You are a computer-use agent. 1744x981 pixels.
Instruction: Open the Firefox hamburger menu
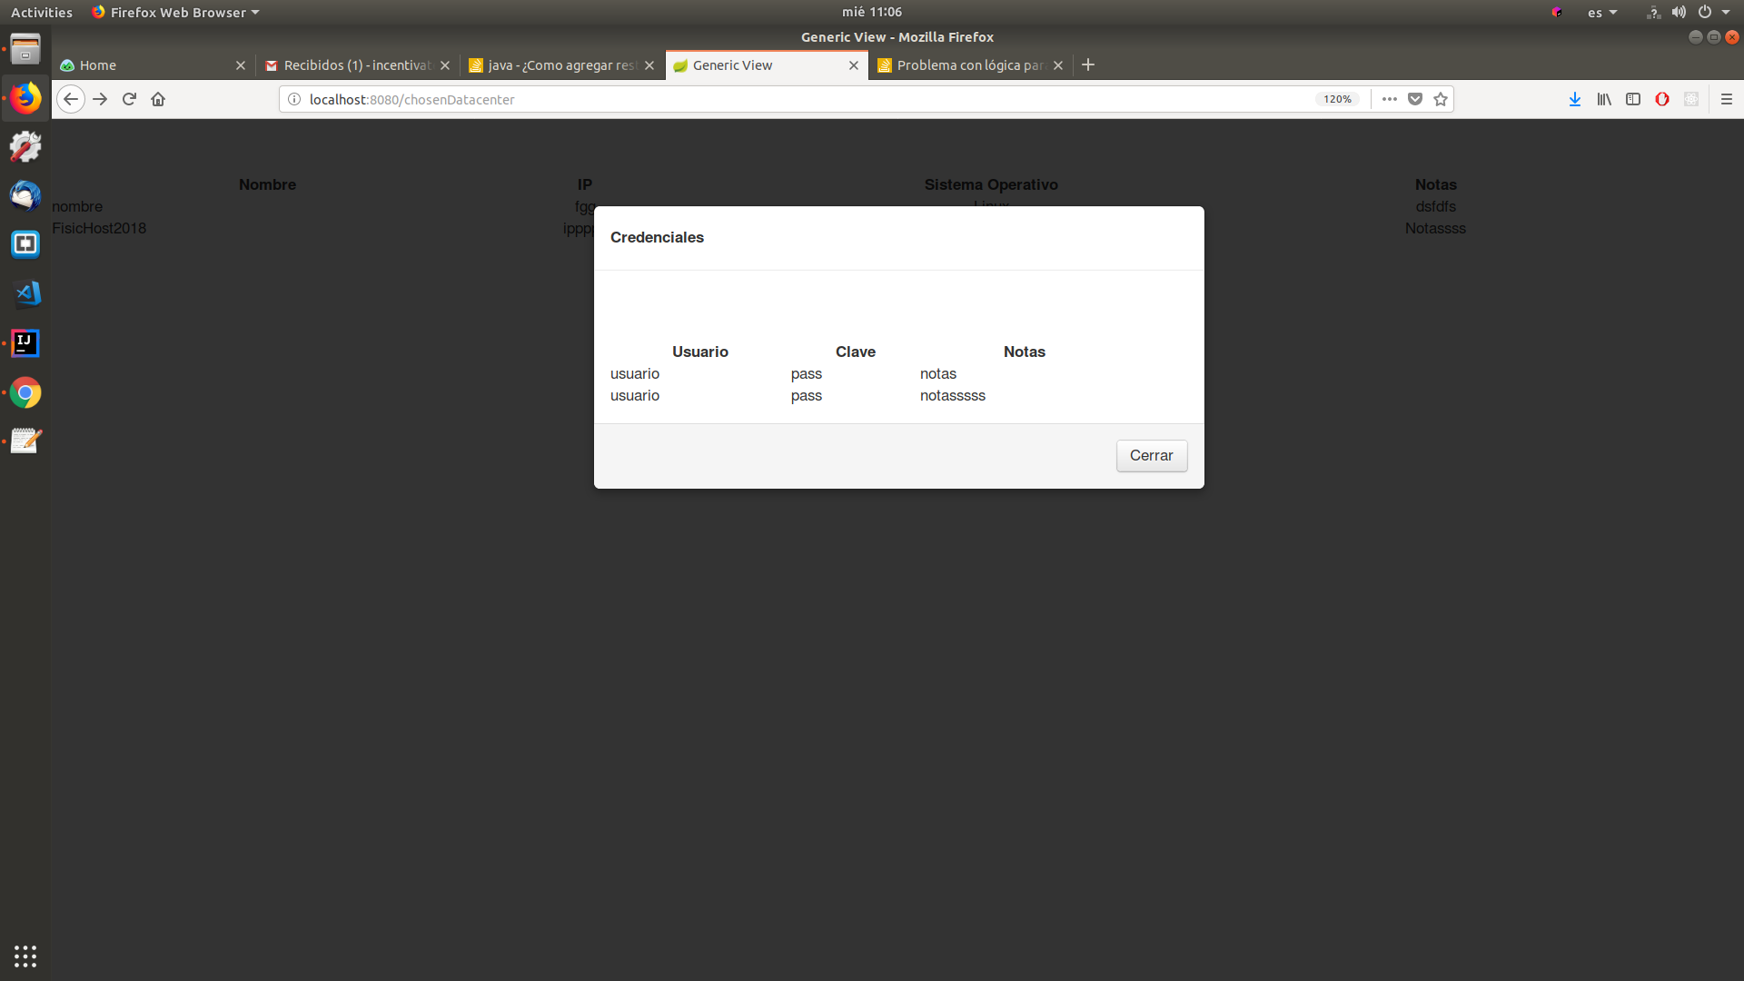(1727, 99)
